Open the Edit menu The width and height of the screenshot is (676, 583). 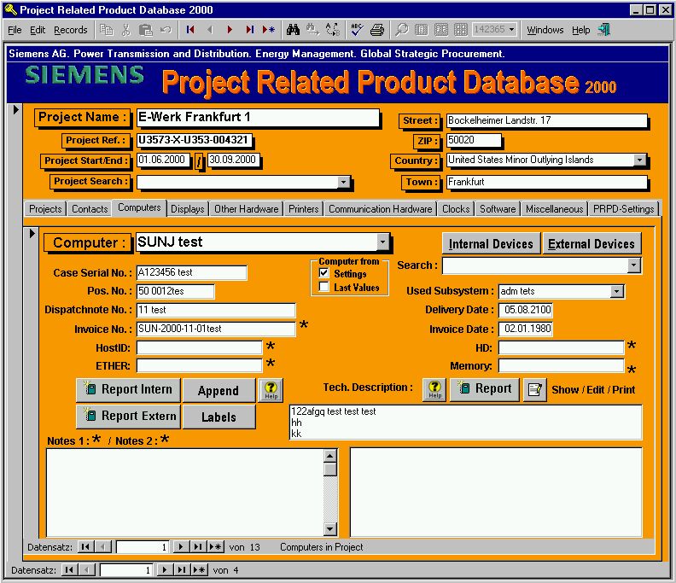(38, 30)
